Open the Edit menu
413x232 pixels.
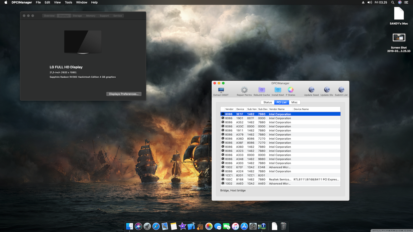(47, 2)
